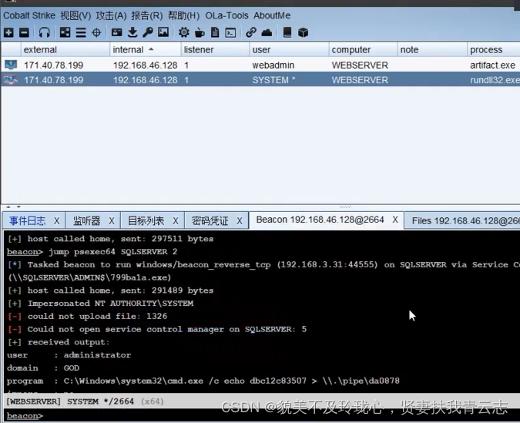The image size is (520, 423).
Task: Select the webadmin beacon session row
Action: pos(260,65)
